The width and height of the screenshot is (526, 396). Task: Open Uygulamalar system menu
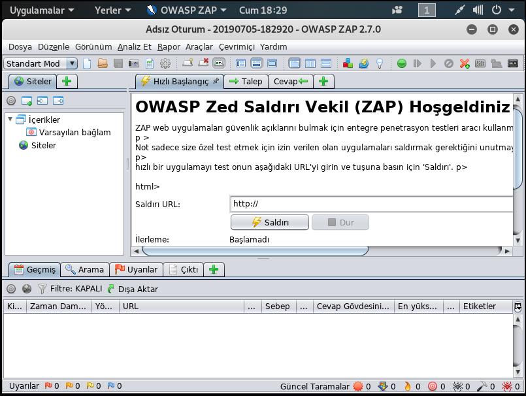42,10
